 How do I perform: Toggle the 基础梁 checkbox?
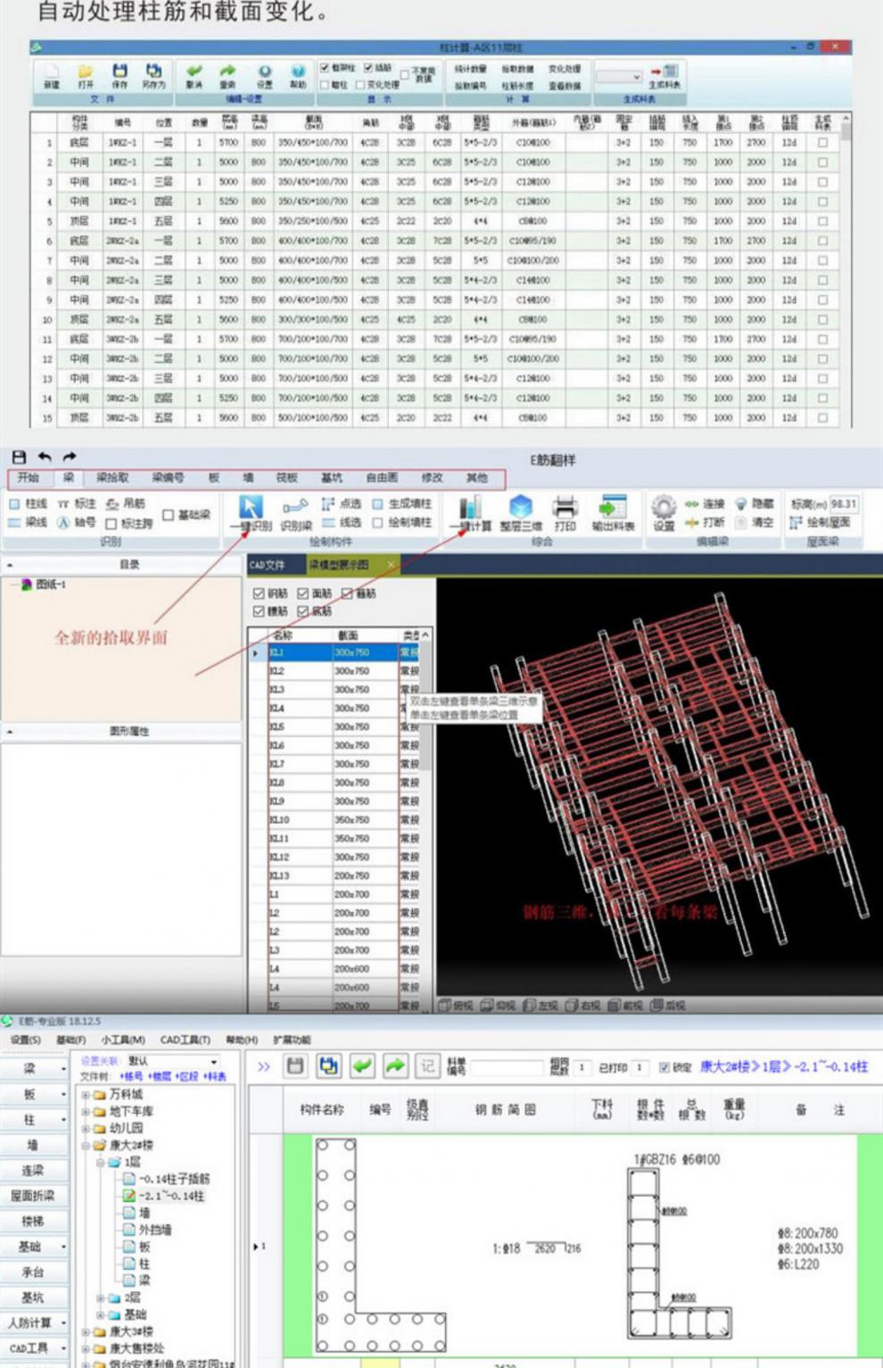click(x=169, y=515)
